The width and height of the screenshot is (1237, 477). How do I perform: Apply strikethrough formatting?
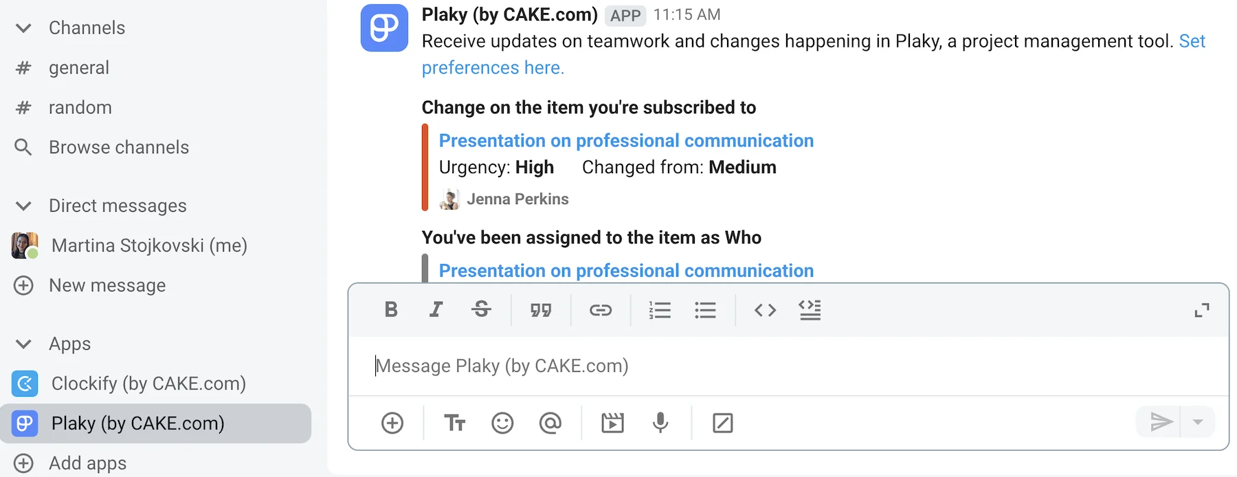pyautogui.click(x=481, y=310)
